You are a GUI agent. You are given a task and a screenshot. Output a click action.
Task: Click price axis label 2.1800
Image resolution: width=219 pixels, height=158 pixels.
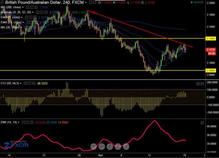click(211, 15)
